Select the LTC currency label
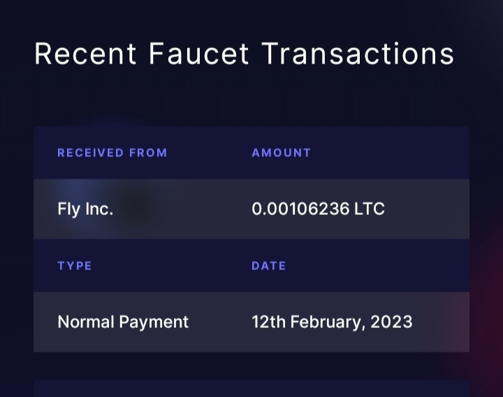This screenshot has height=397, width=503. [x=370, y=209]
